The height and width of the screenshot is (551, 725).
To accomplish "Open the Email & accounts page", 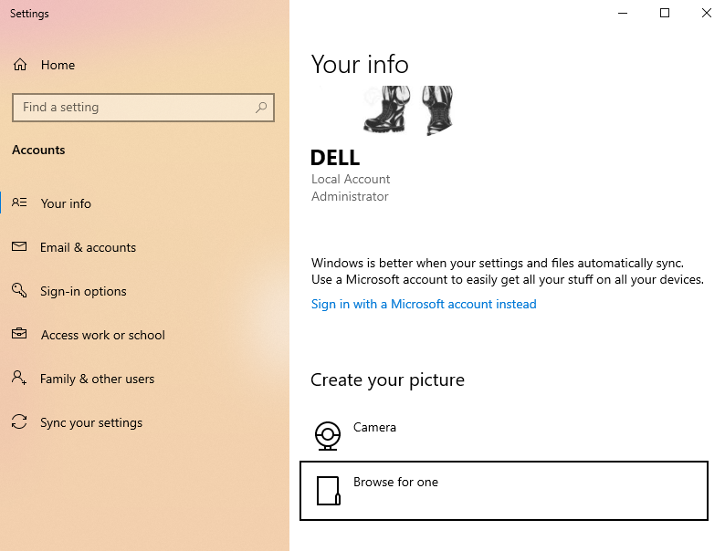I will point(88,247).
